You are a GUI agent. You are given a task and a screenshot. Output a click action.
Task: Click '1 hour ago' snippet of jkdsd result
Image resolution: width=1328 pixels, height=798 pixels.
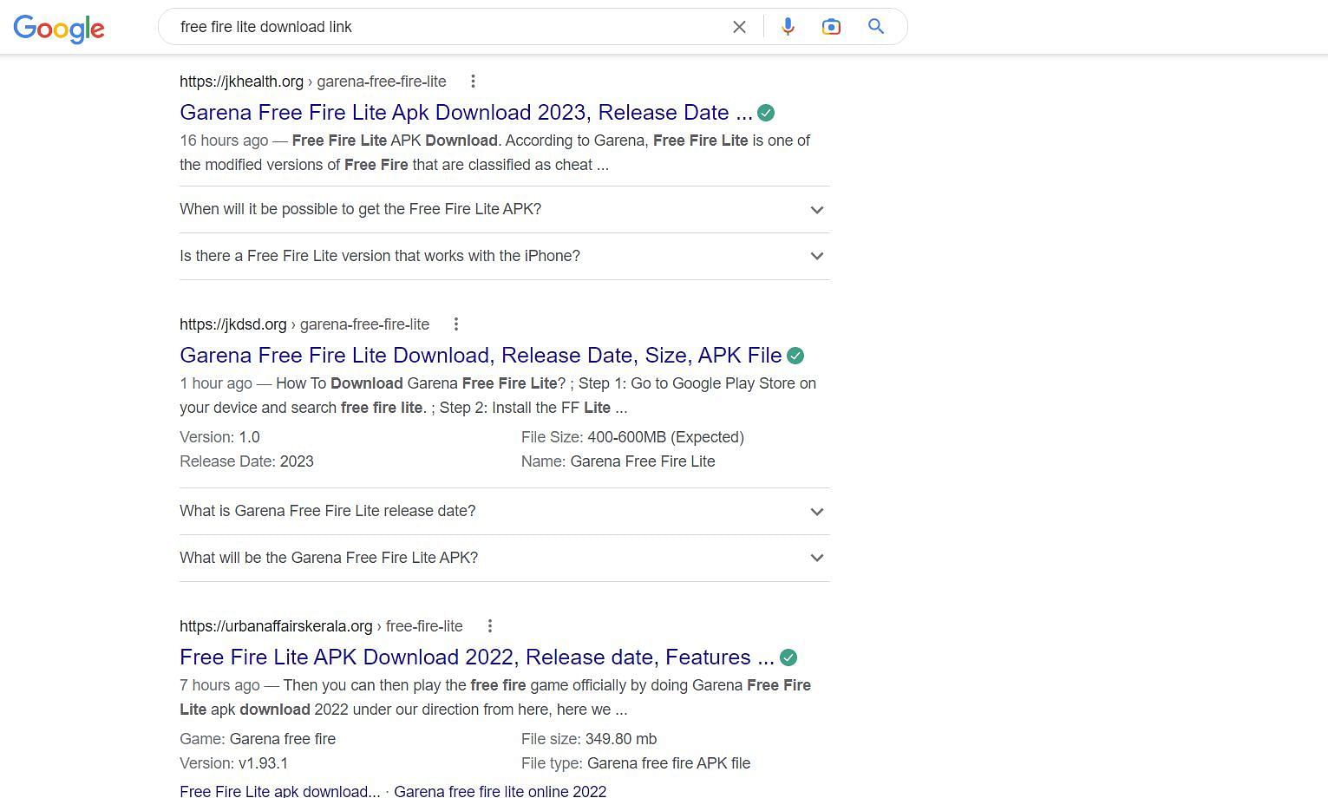pos(216,383)
